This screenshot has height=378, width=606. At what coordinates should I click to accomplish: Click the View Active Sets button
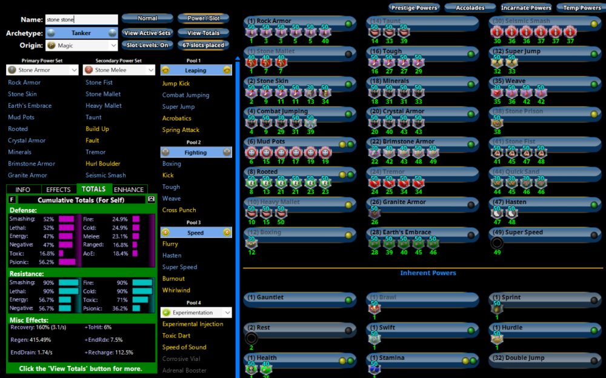pos(147,33)
